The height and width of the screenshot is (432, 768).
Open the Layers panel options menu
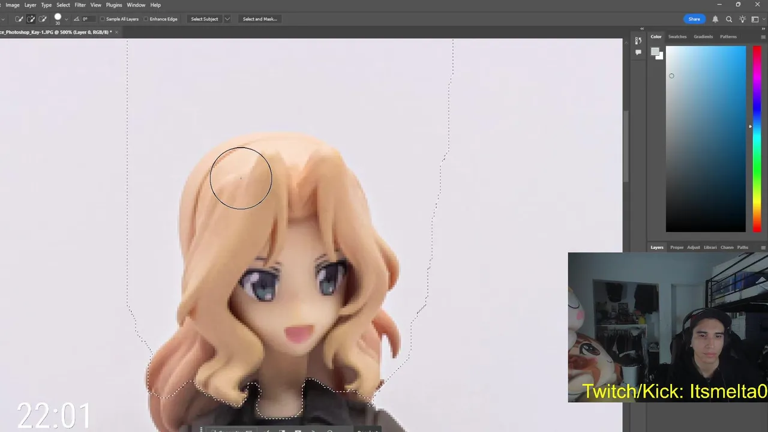click(763, 247)
